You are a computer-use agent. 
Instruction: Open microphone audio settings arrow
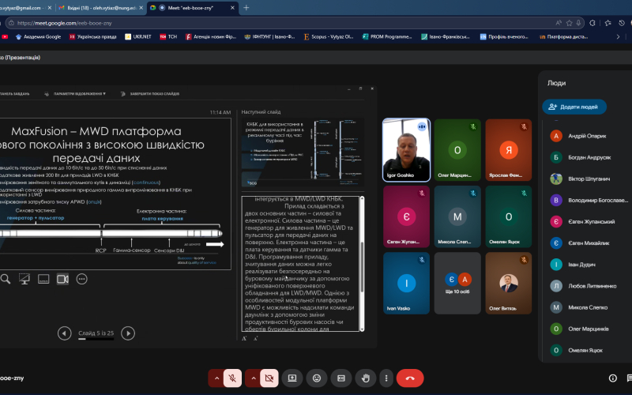216,378
